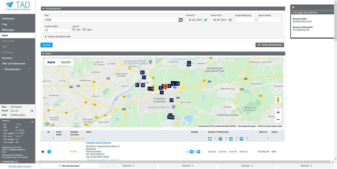Open the Check-Out calendar picker

pos(230,20)
